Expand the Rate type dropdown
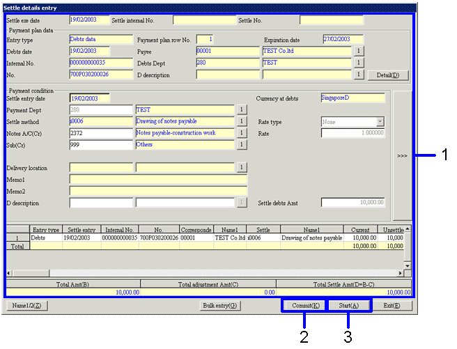Image resolution: width=457 pixels, height=349 pixels. coord(380,122)
